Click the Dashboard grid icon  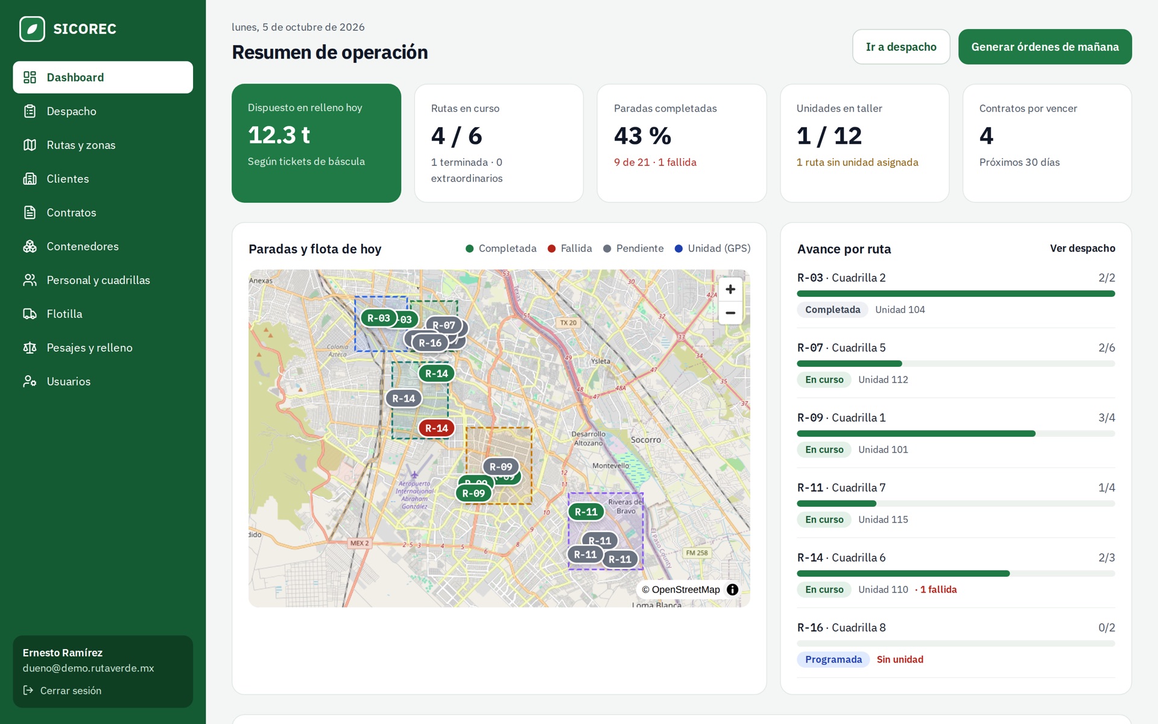tap(30, 77)
